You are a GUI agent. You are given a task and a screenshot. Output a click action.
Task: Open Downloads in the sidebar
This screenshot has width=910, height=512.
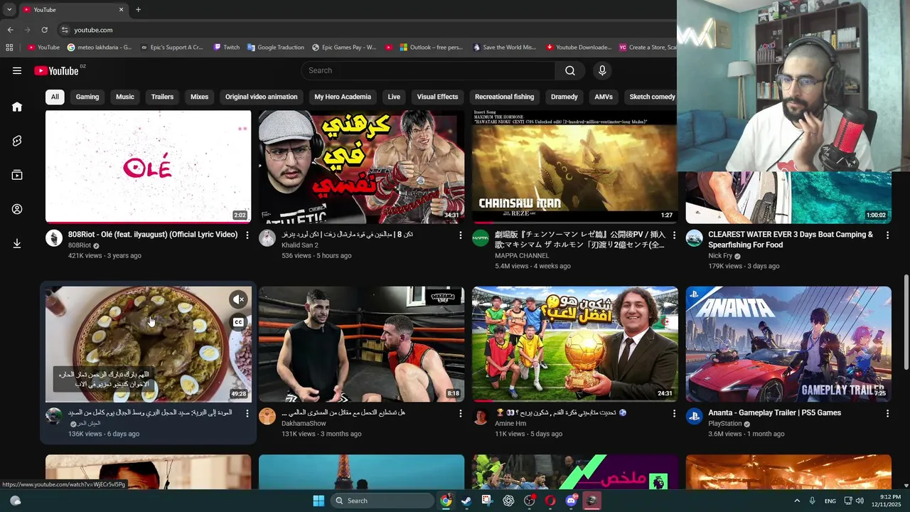17,243
